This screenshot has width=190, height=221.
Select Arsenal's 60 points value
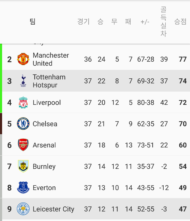click(x=183, y=145)
